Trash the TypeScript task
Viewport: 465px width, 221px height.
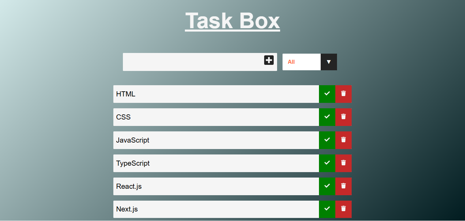coord(343,163)
